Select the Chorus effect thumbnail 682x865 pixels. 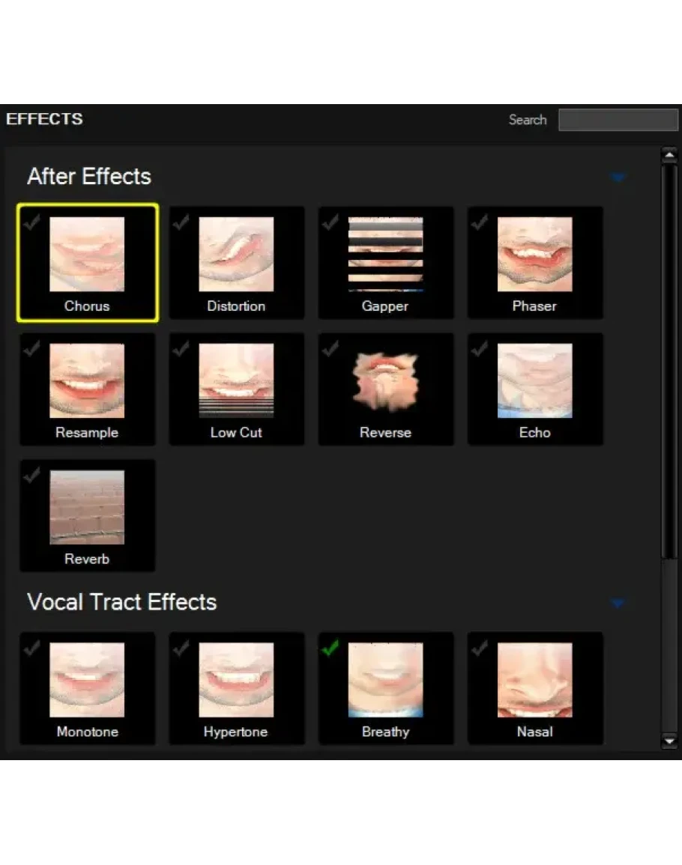click(x=87, y=255)
